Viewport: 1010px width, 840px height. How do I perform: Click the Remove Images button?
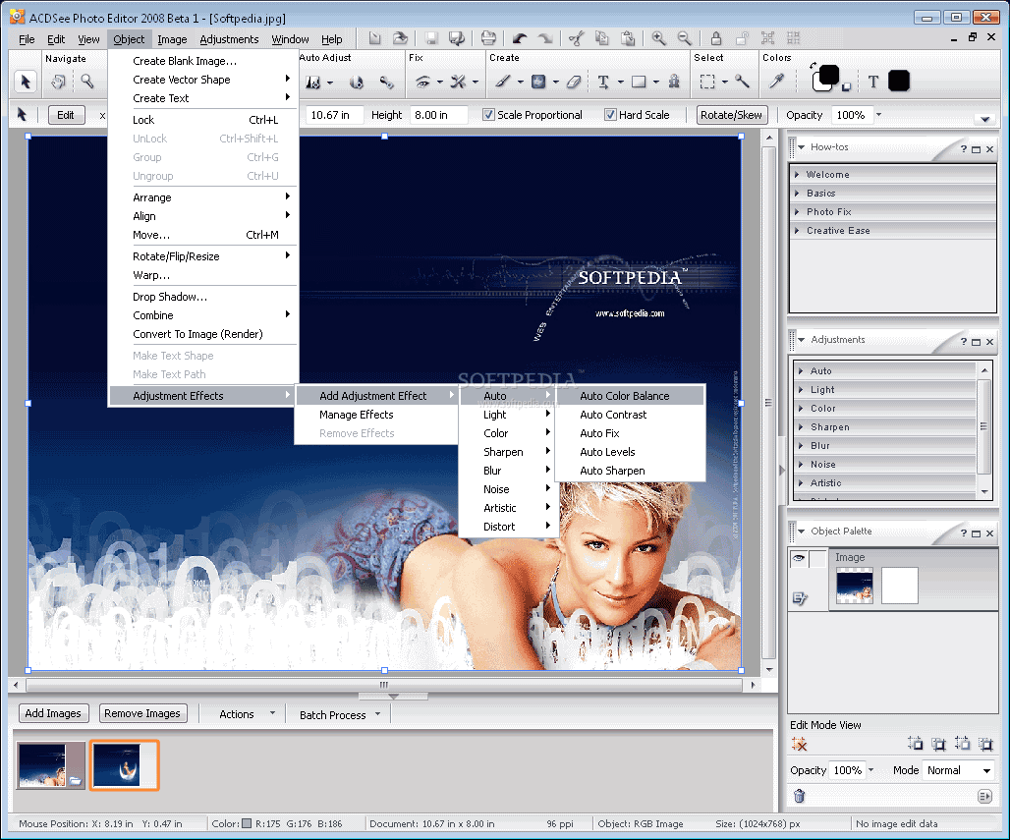[142, 713]
